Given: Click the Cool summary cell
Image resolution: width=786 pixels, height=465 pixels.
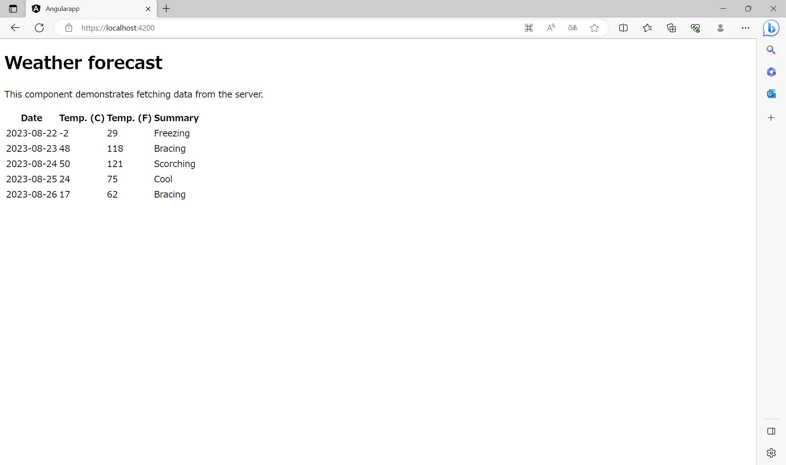Looking at the screenshot, I should (163, 179).
